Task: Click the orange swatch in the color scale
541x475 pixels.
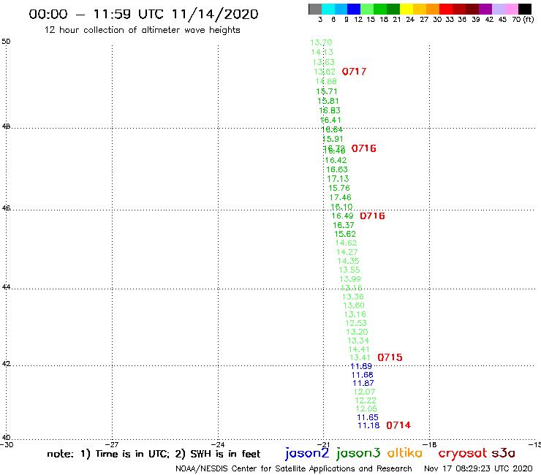Action: click(433, 9)
